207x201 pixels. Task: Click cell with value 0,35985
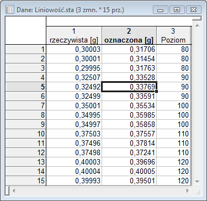129,115
